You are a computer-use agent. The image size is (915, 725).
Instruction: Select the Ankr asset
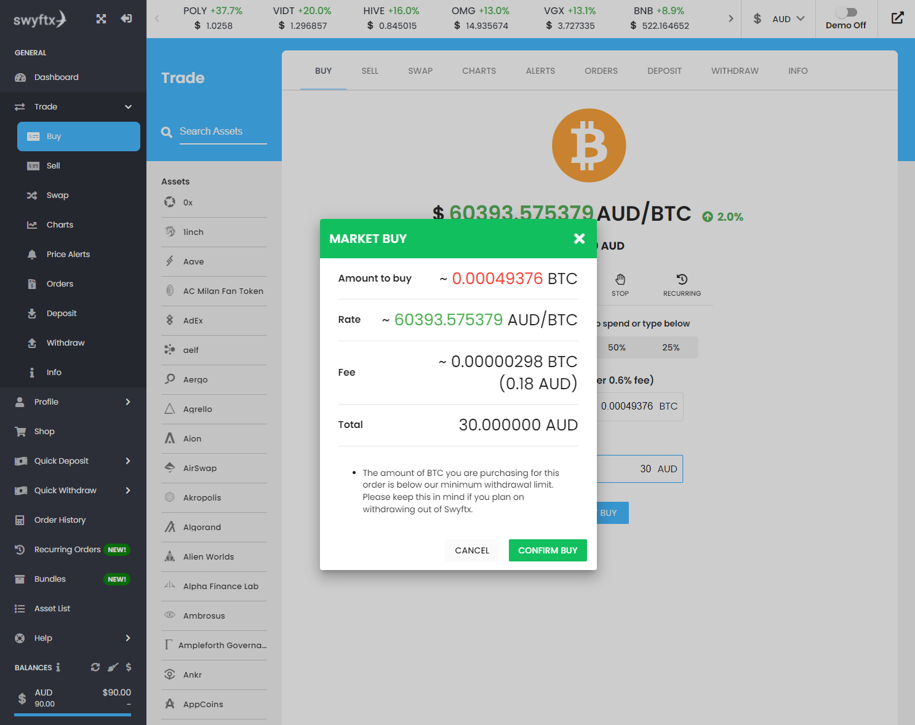tap(214, 675)
